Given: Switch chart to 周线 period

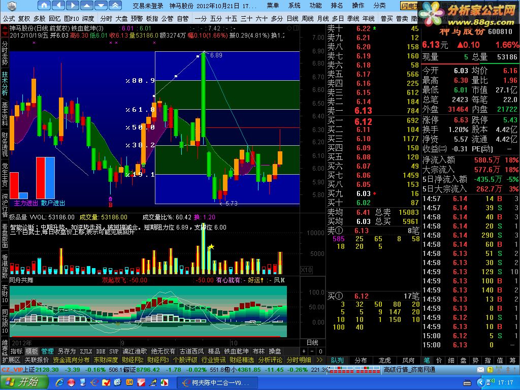Looking at the screenshot, I should pyautogui.click(x=308, y=19).
